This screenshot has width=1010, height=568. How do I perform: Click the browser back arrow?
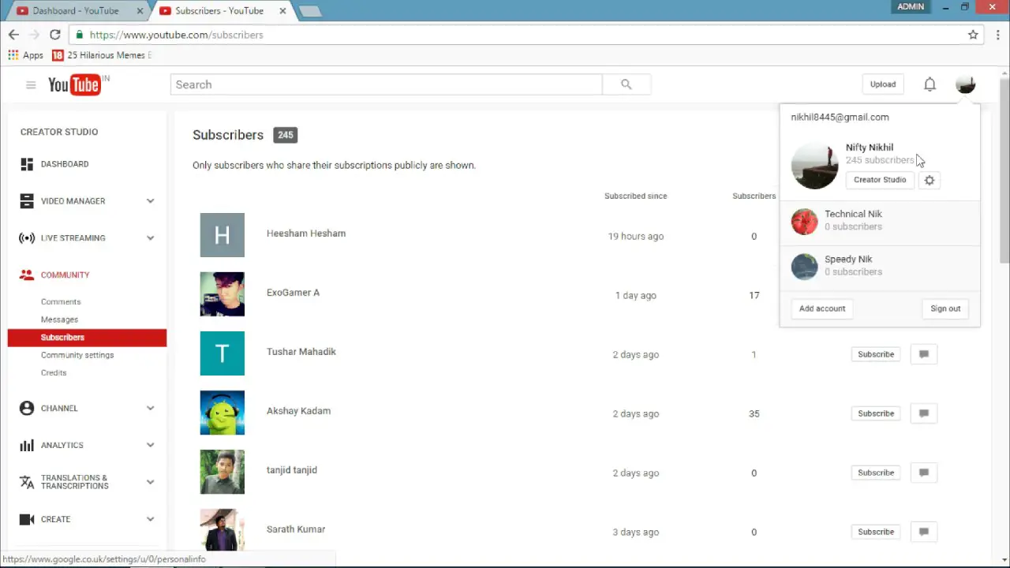point(13,35)
